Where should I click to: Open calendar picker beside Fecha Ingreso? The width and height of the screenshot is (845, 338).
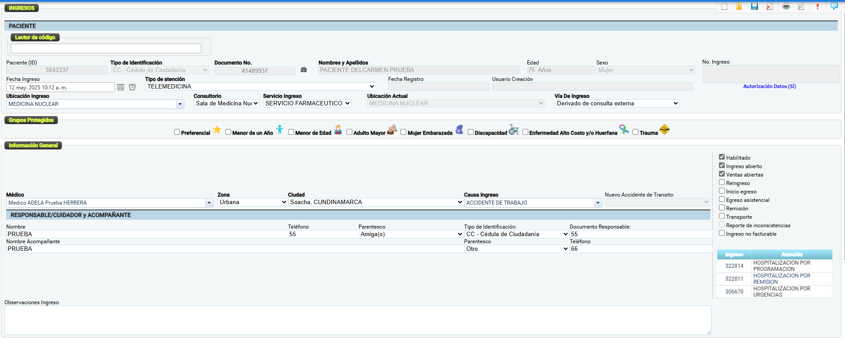point(121,87)
